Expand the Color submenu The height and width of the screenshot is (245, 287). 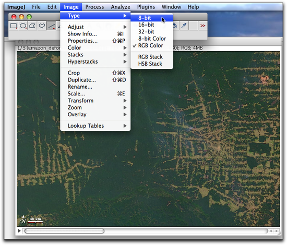click(95, 48)
